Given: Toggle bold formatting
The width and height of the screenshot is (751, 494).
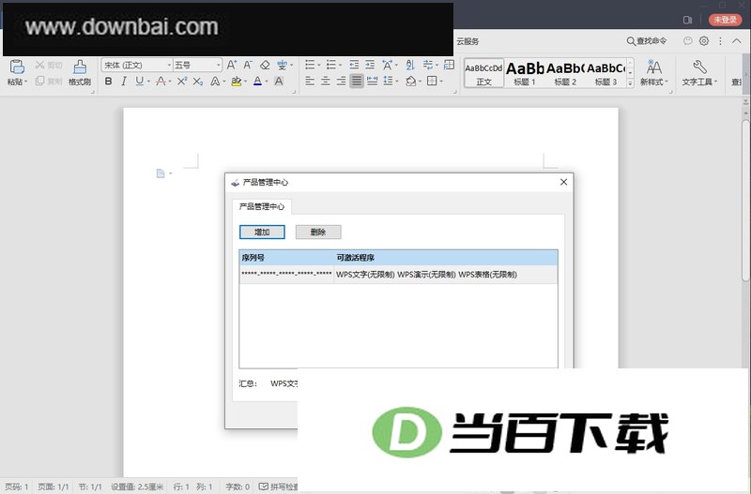Looking at the screenshot, I should (x=109, y=82).
